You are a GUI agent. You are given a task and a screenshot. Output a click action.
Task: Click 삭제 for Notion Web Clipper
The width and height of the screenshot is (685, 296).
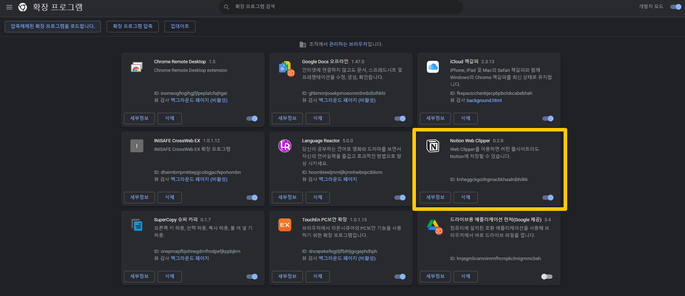466,197
